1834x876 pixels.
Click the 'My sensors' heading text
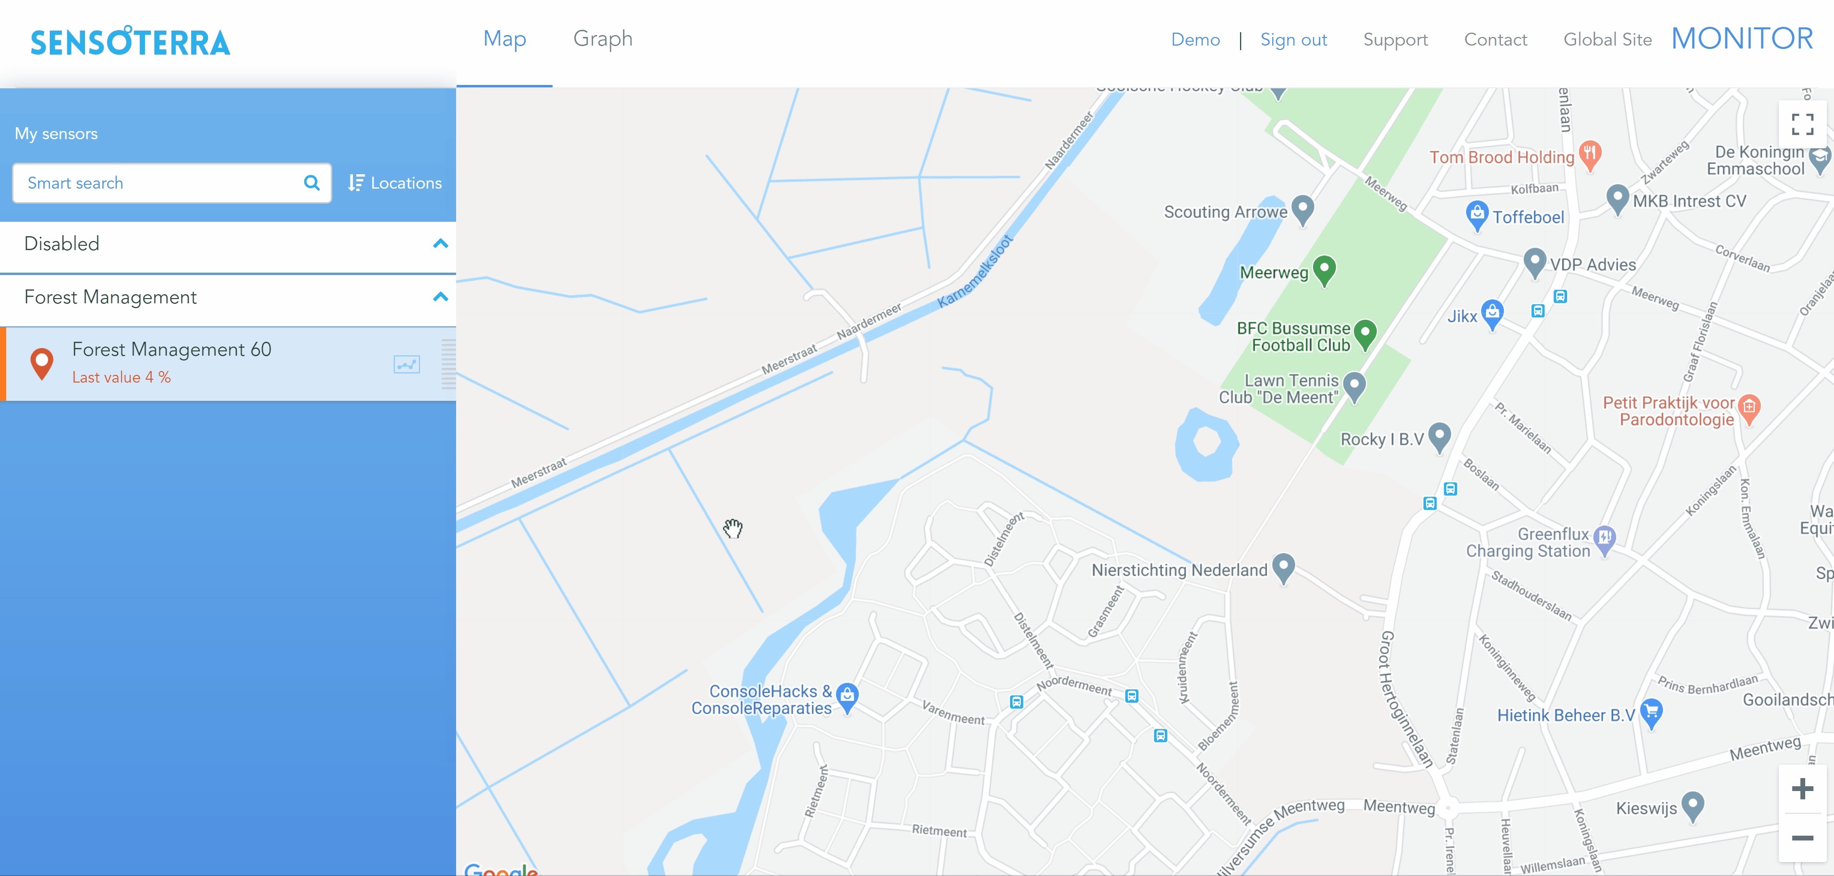pos(56,134)
